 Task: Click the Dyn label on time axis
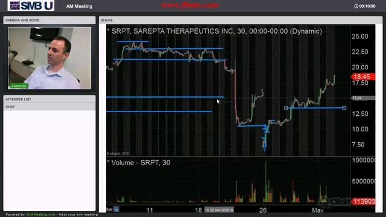(x=109, y=210)
